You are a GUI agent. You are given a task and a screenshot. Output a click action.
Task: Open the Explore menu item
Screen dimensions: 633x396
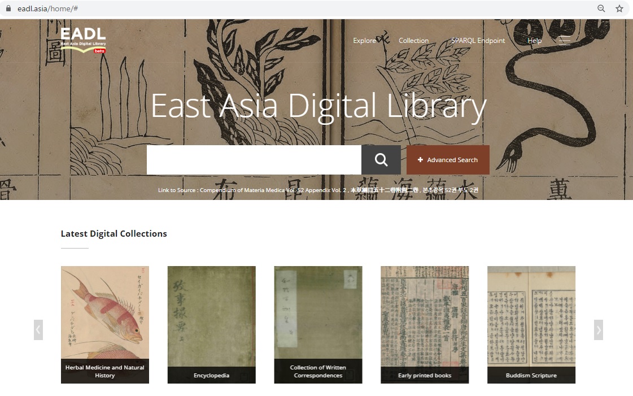364,41
